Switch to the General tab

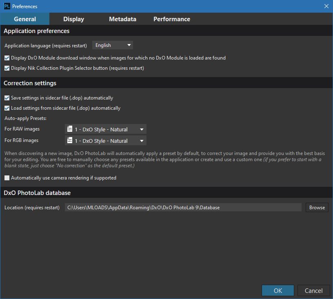(25, 19)
